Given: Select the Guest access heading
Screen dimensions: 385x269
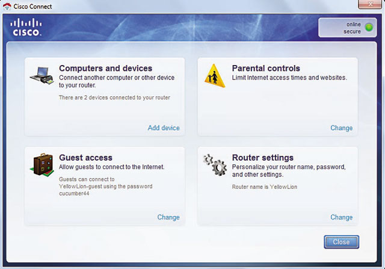Looking at the screenshot, I should point(85,158).
